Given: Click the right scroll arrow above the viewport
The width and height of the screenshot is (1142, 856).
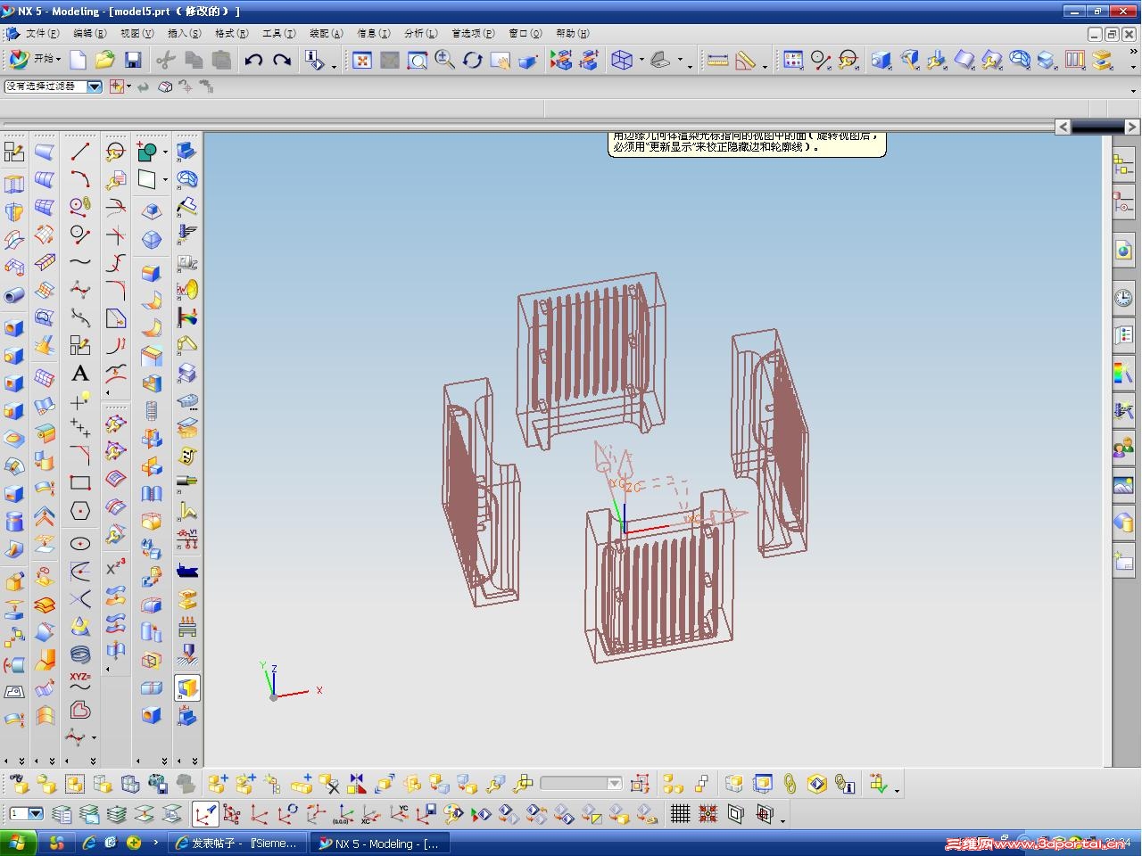Looking at the screenshot, I should click(x=1132, y=127).
